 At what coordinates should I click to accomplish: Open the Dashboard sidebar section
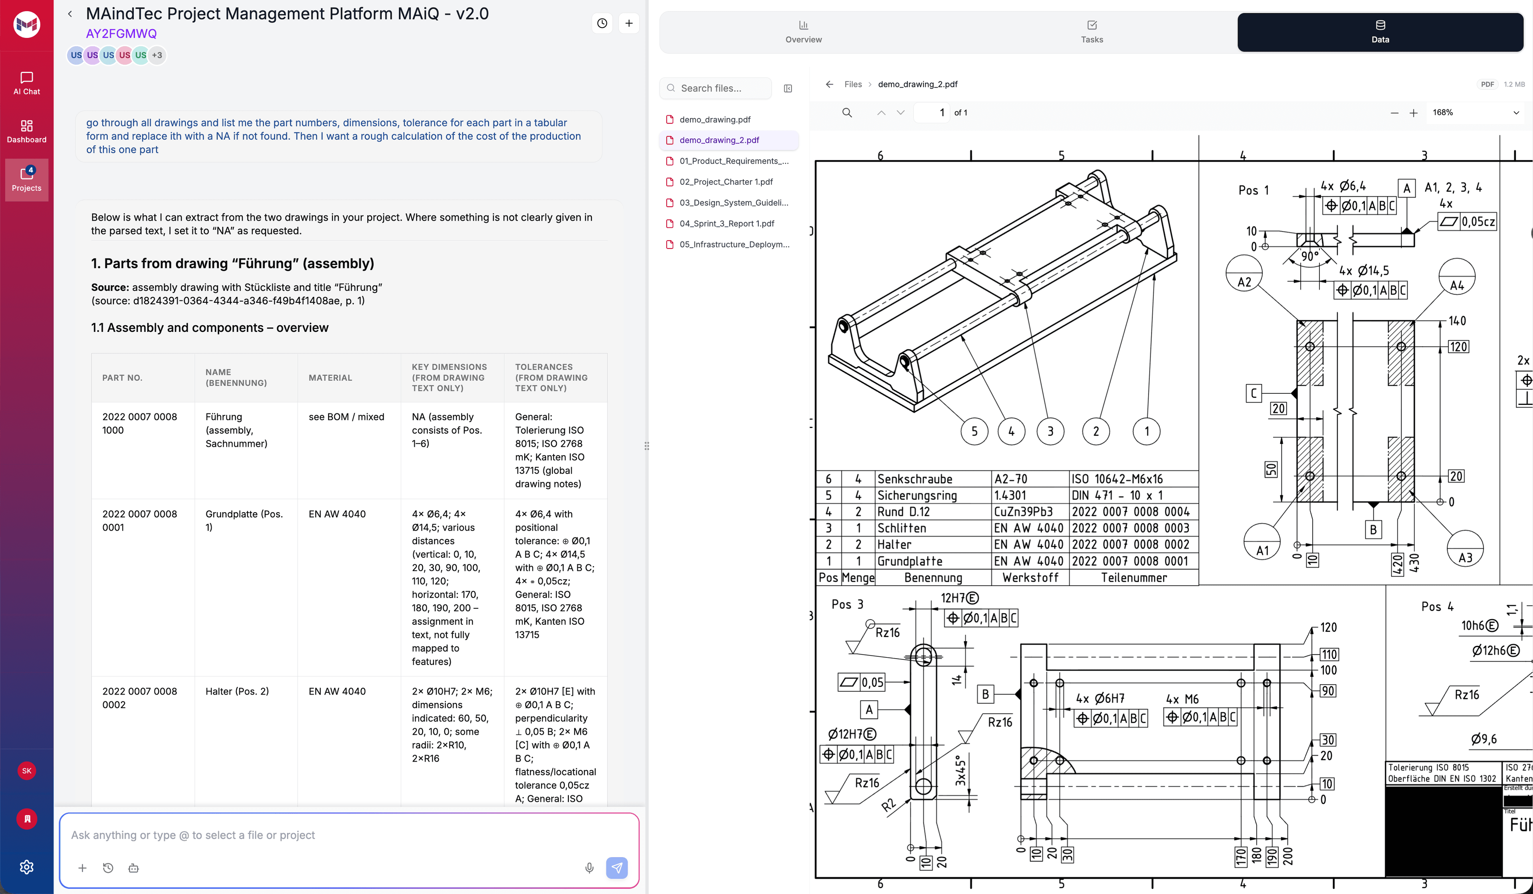pyautogui.click(x=26, y=131)
